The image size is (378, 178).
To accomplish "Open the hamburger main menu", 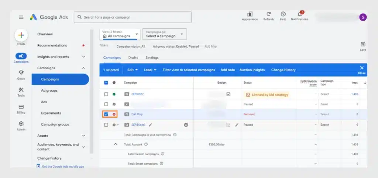I will 21,17.
